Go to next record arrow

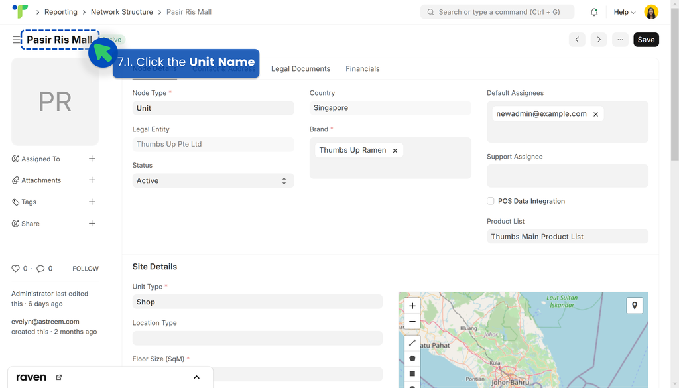599,40
